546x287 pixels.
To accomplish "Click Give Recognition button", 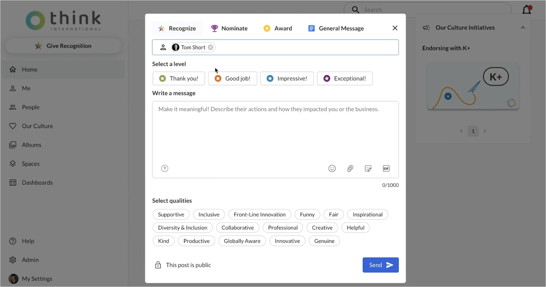I will (63, 46).
